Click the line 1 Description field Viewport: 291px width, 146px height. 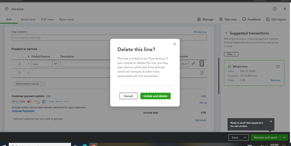point(85,64)
